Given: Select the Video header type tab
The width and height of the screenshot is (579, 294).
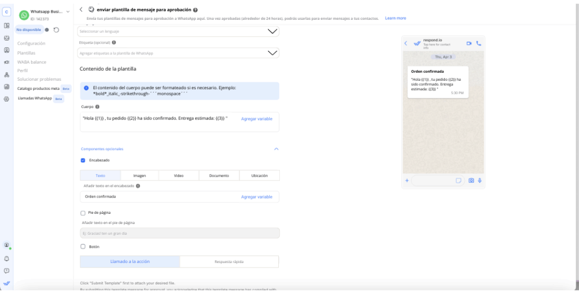Looking at the screenshot, I should coord(179,175).
